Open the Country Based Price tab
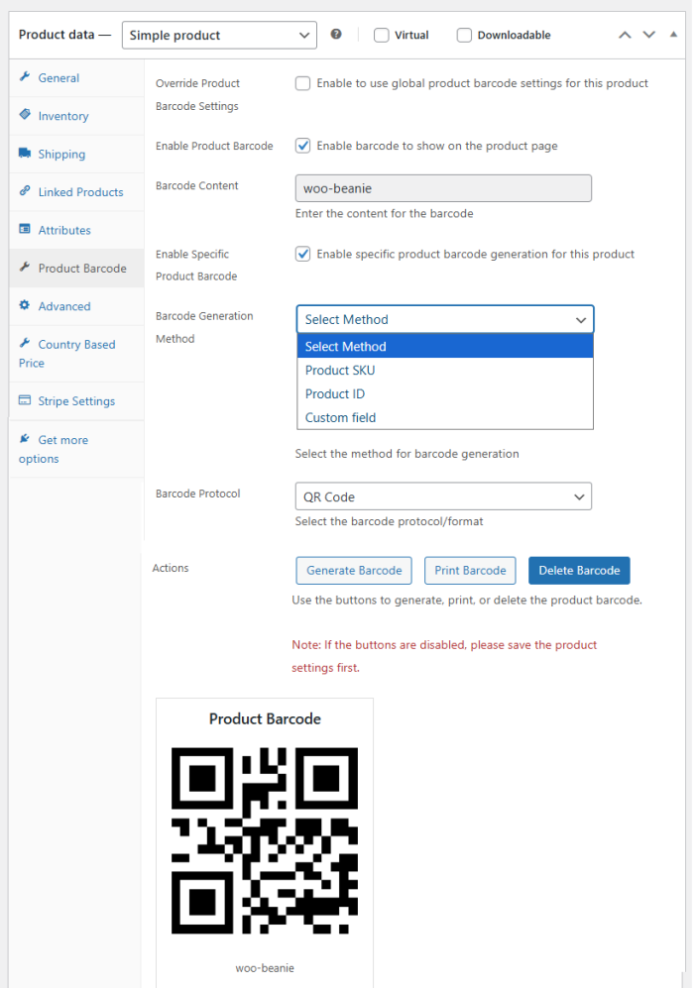The height and width of the screenshot is (988, 697). (x=77, y=354)
